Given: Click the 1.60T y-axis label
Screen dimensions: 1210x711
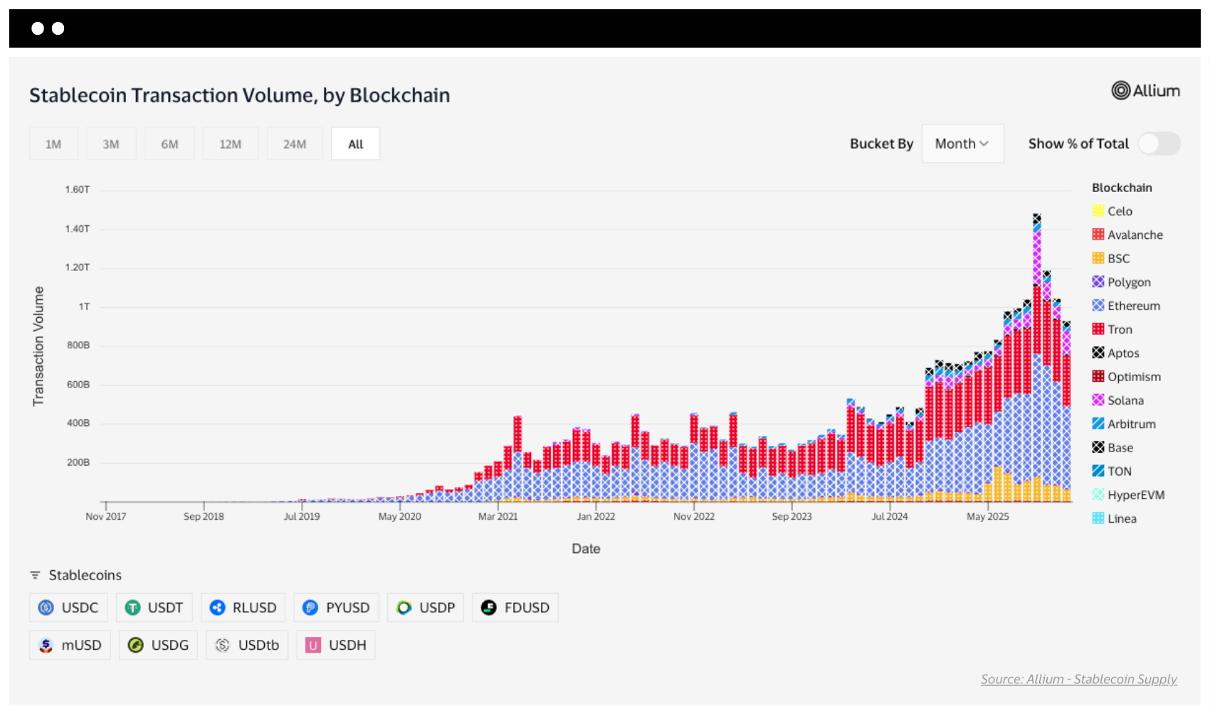Looking at the screenshot, I should pyautogui.click(x=78, y=189).
